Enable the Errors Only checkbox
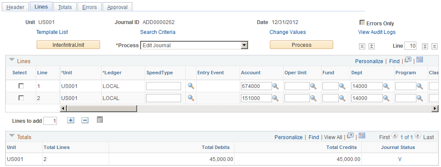Viewport: 441px width, 167px height. click(362, 23)
